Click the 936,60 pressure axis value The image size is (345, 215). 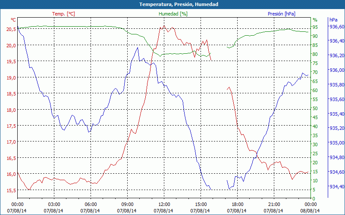337,27
